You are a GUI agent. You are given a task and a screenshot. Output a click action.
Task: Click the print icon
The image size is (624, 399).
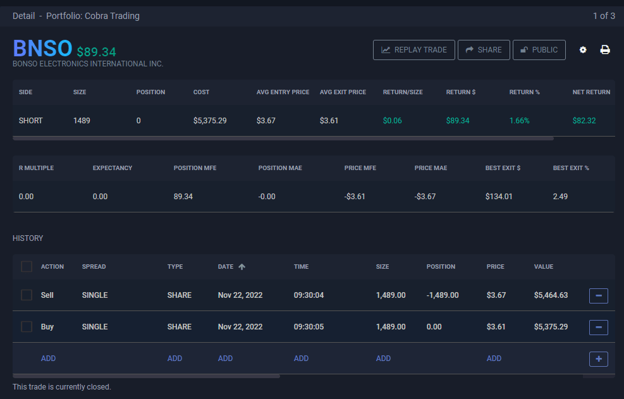click(605, 50)
